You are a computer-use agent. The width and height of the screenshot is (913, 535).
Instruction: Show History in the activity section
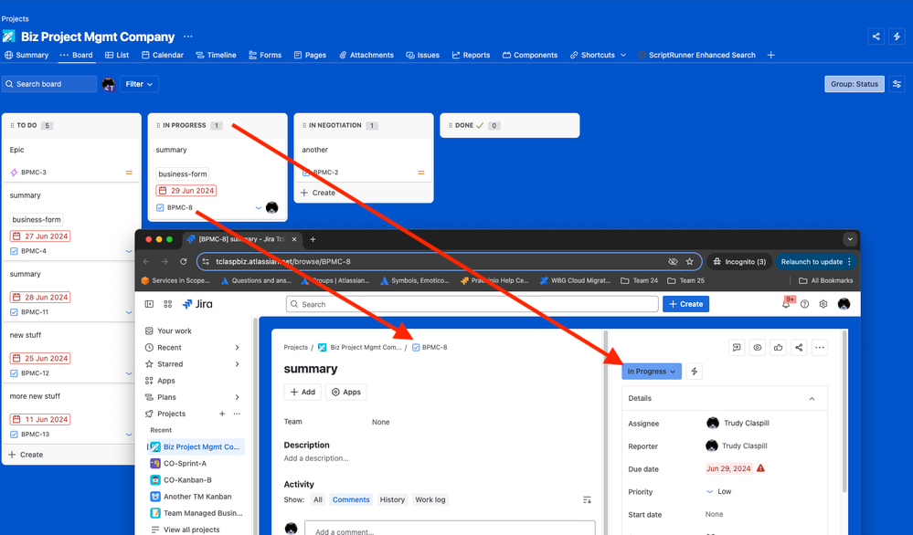[392, 499]
